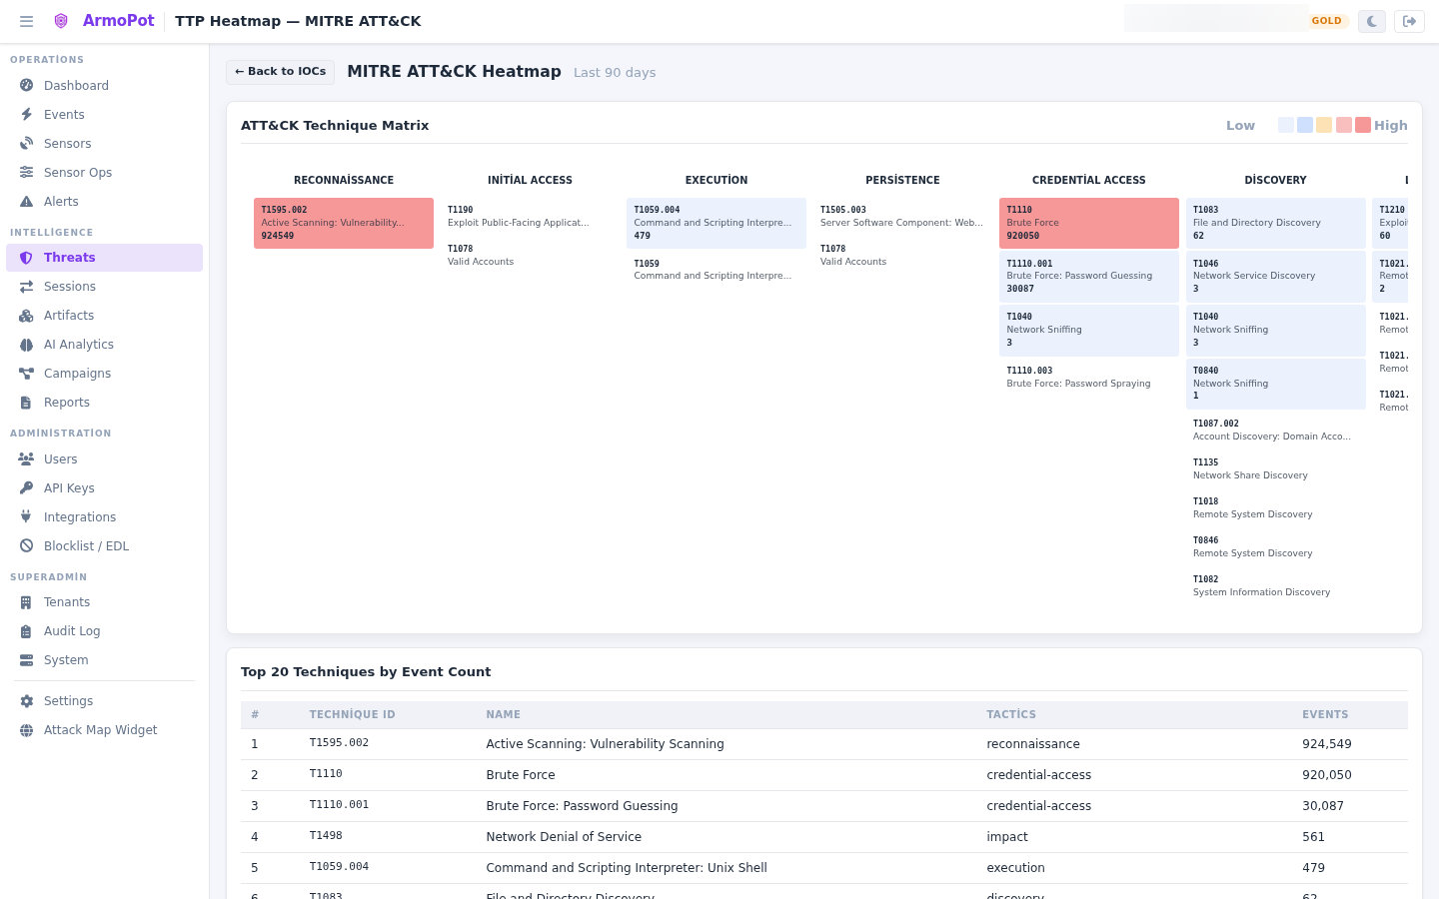Go to Audit Log in sidebar
The height and width of the screenshot is (899, 1439).
pyautogui.click(x=104, y=631)
